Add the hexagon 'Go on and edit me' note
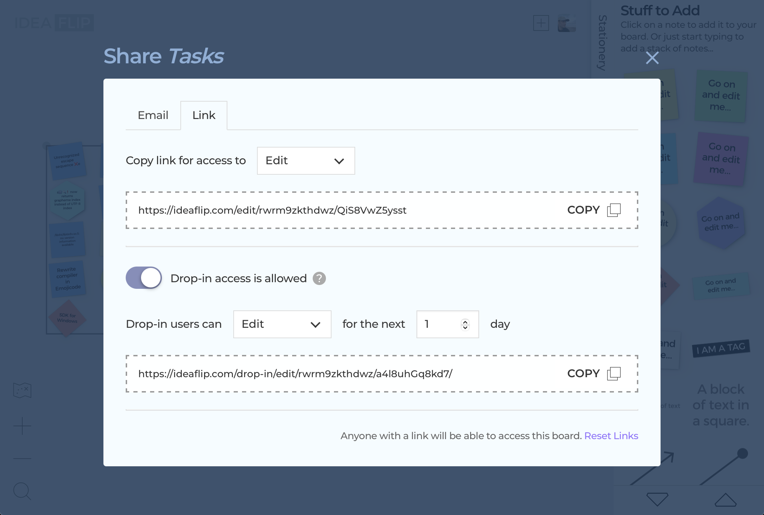 click(720, 223)
